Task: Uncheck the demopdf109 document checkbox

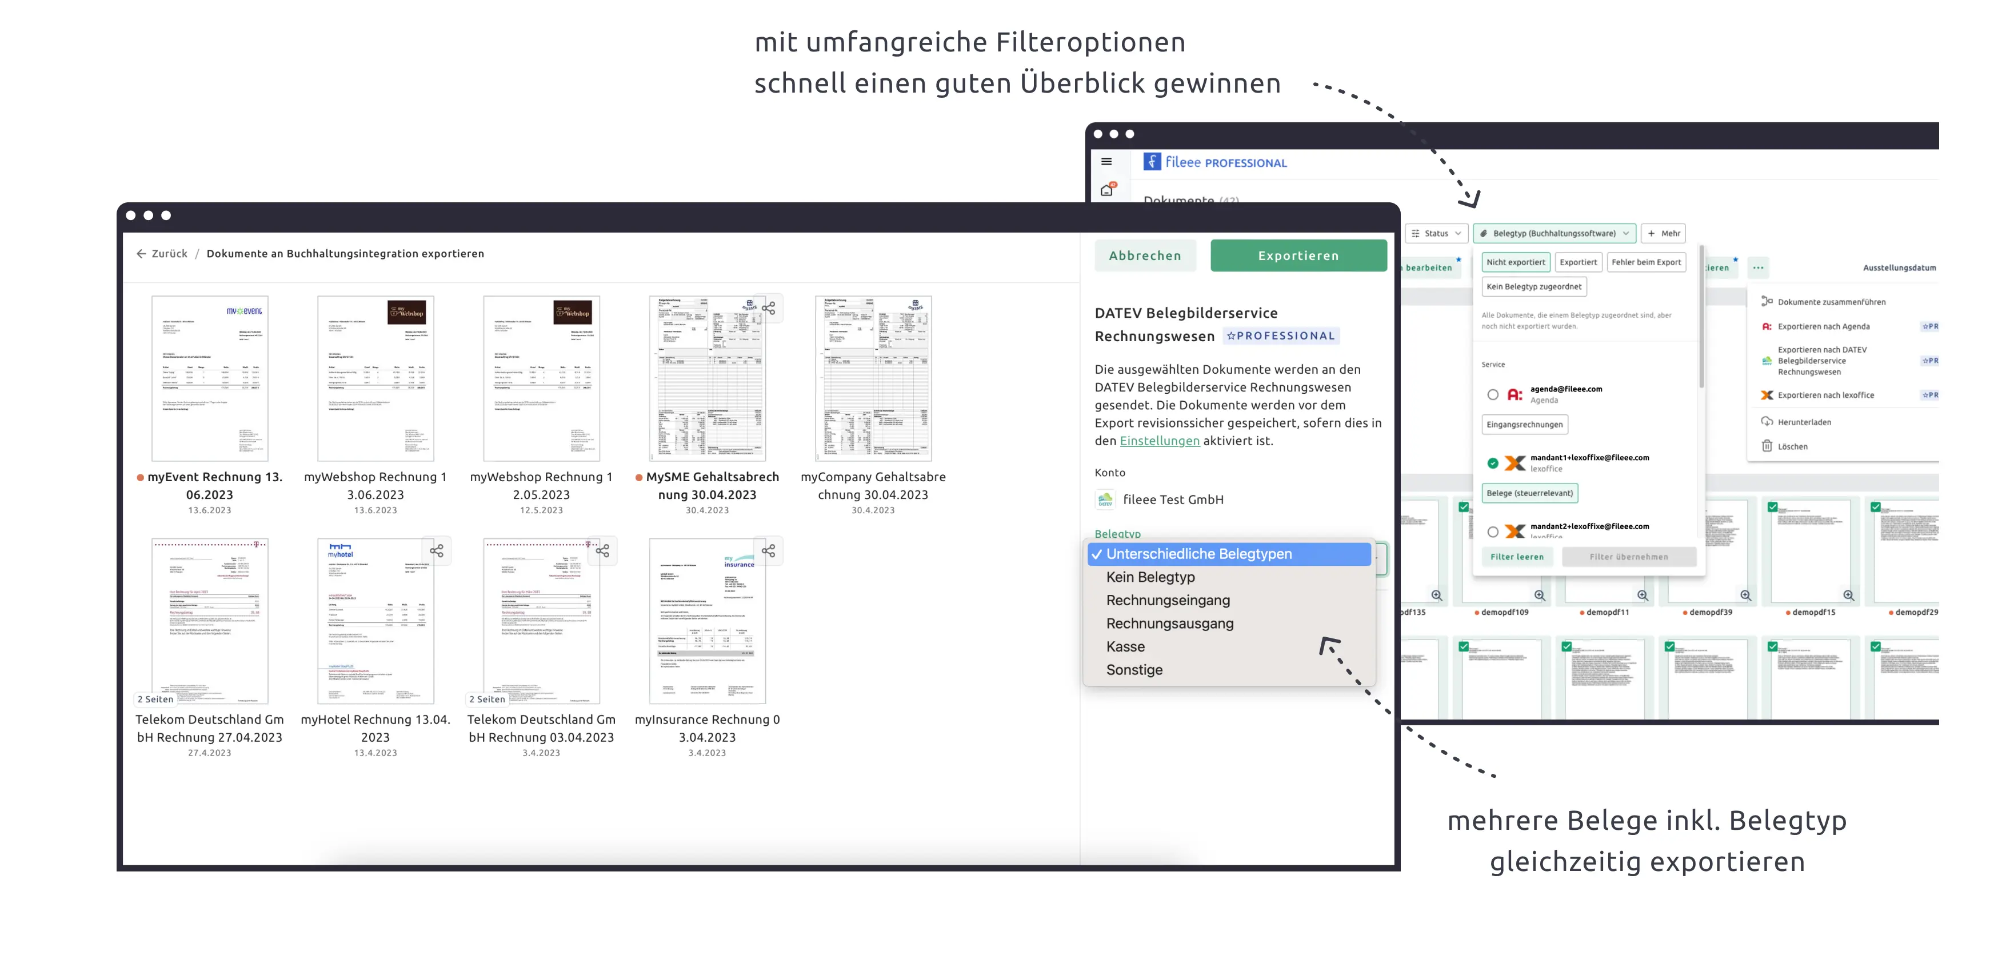Action: click(x=1464, y=507)
